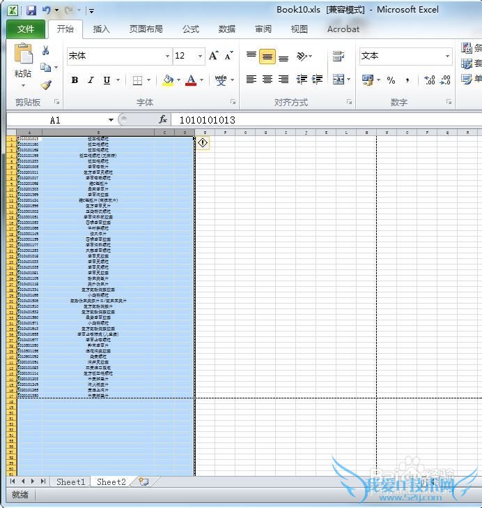
Task: Open Customize Quick Access Toolbar dropdown
Action: (91, 11)
